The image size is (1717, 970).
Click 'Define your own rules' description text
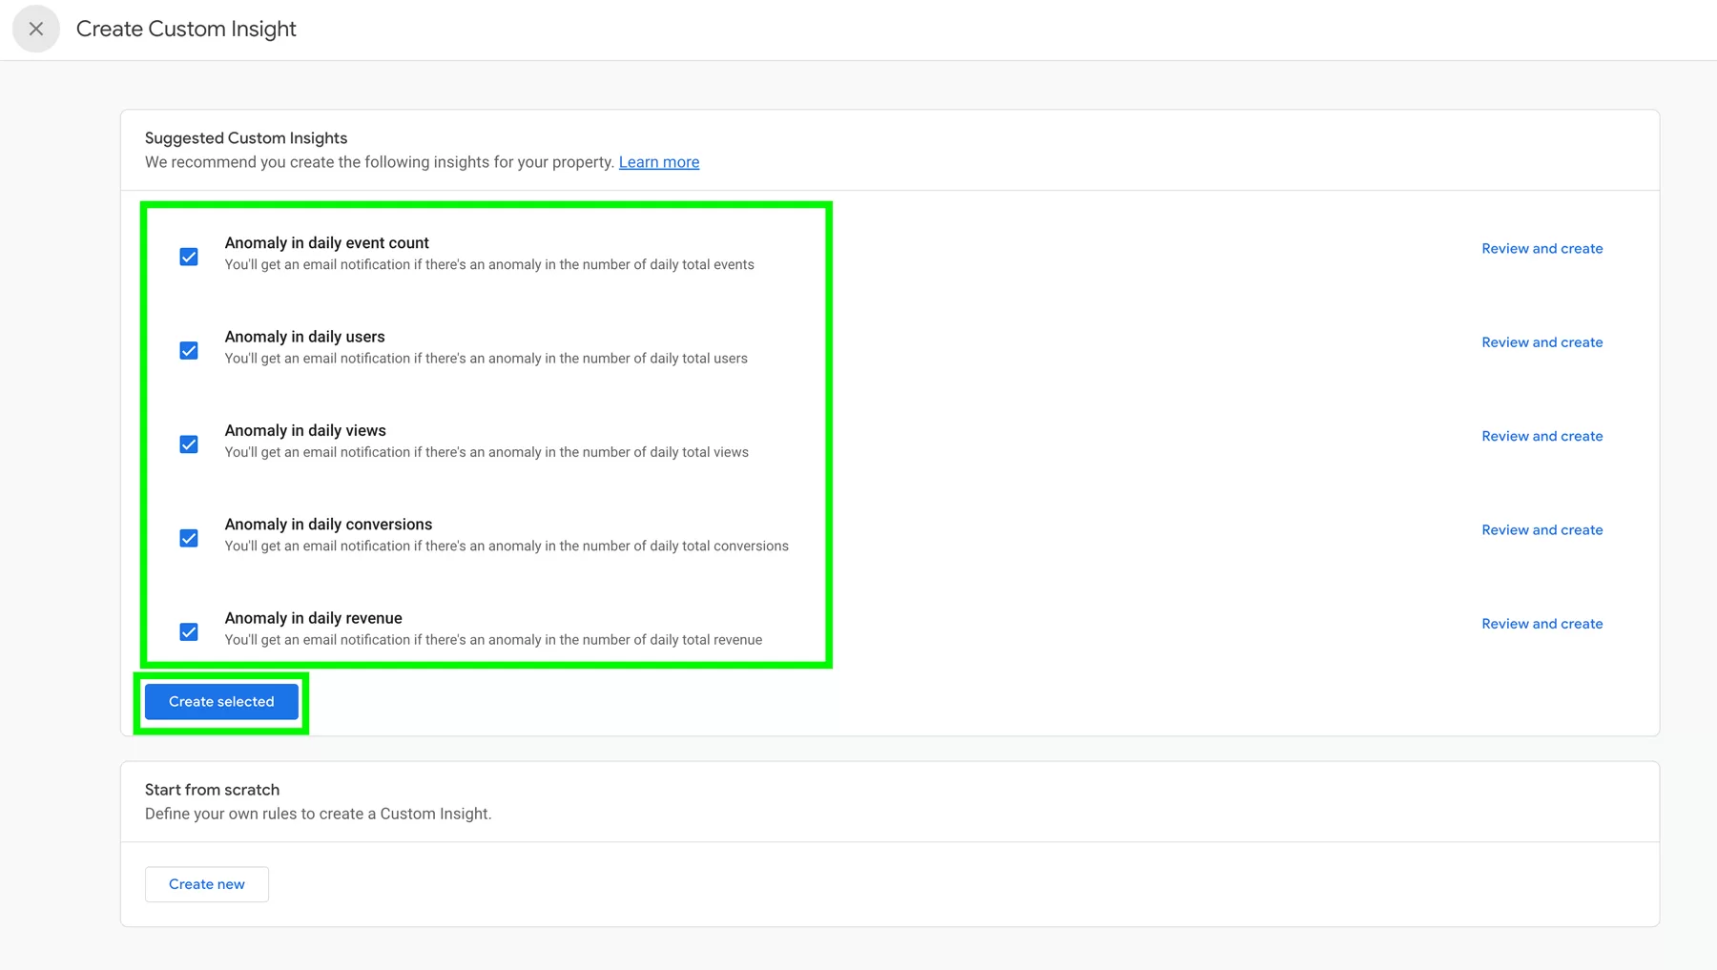pyautogui.click(x=319, y=814)
